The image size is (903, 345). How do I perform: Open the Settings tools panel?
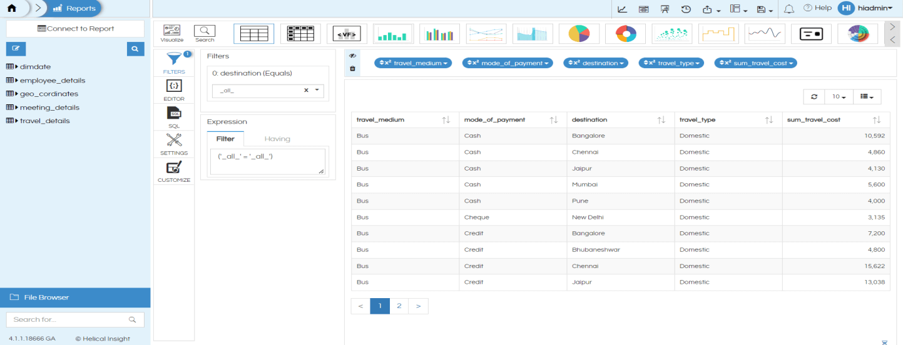(174, 144)
